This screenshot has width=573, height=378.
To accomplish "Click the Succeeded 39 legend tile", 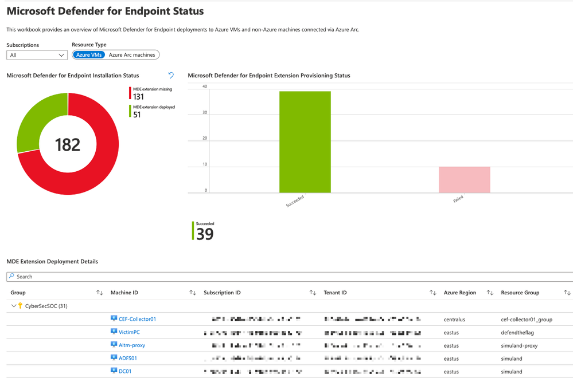I will pyautogui.click(x=203, y=231).
